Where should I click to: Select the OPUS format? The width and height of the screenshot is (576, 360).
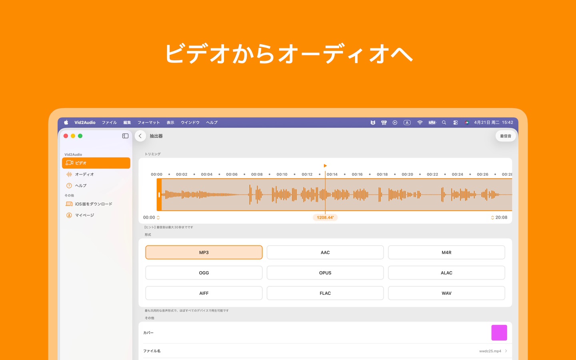tap(325, 273)
